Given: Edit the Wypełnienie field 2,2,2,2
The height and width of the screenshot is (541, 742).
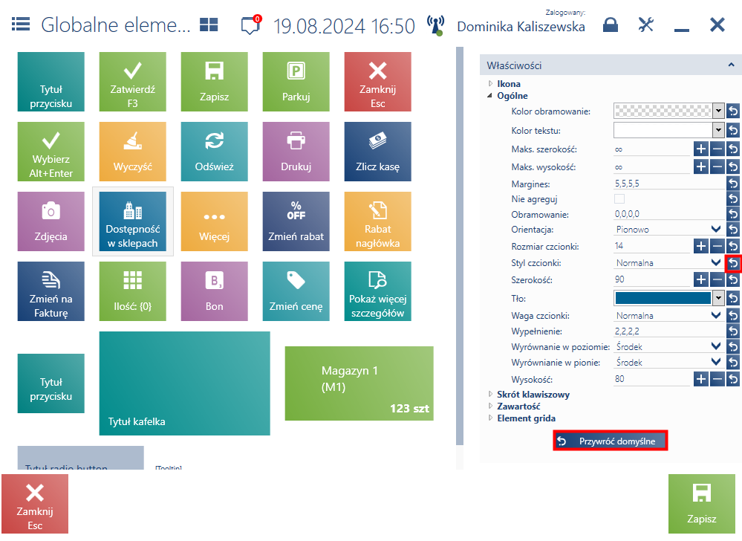Looking at the screenshot, I should [x=669, y=331].
